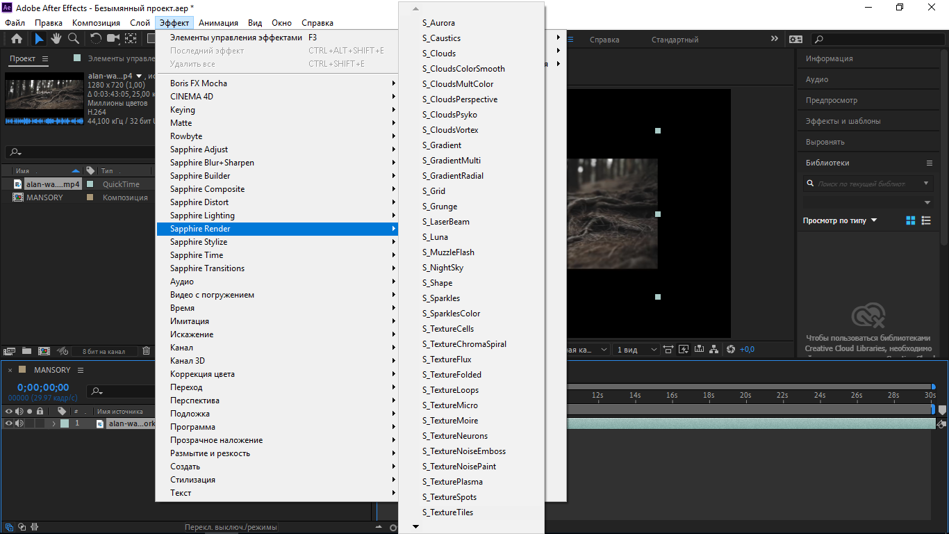The width and height of the screenshot is (949, 534).
Task: Select the Rotation tool
Action: [x=95, y=39]
